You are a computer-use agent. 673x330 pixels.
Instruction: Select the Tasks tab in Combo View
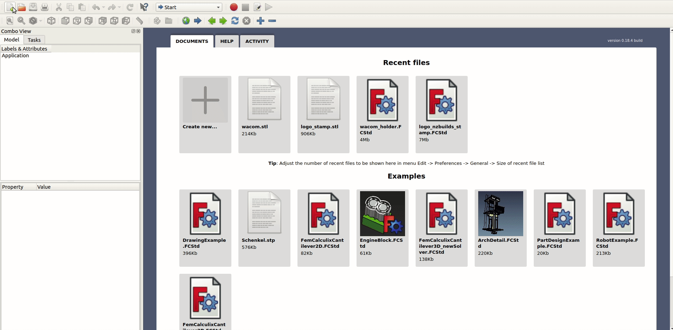click(34, 40)
